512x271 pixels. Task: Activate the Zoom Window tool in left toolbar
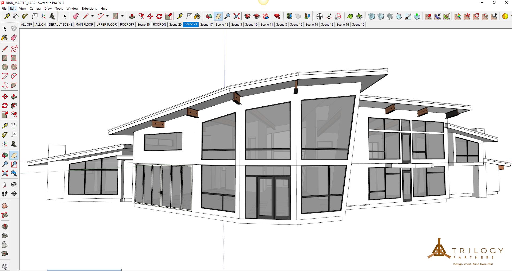tap(14, 164)
